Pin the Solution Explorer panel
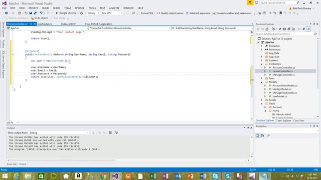This screenshot has height=180, width=321. pyautogui.click(x=314, y=24)
